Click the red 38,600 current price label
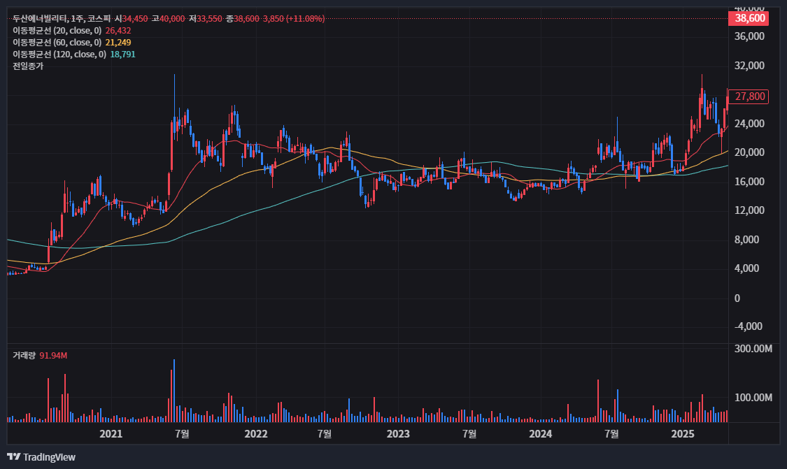Image resolution: width=787 pixels, height=469 pixels. click(749, 19)
